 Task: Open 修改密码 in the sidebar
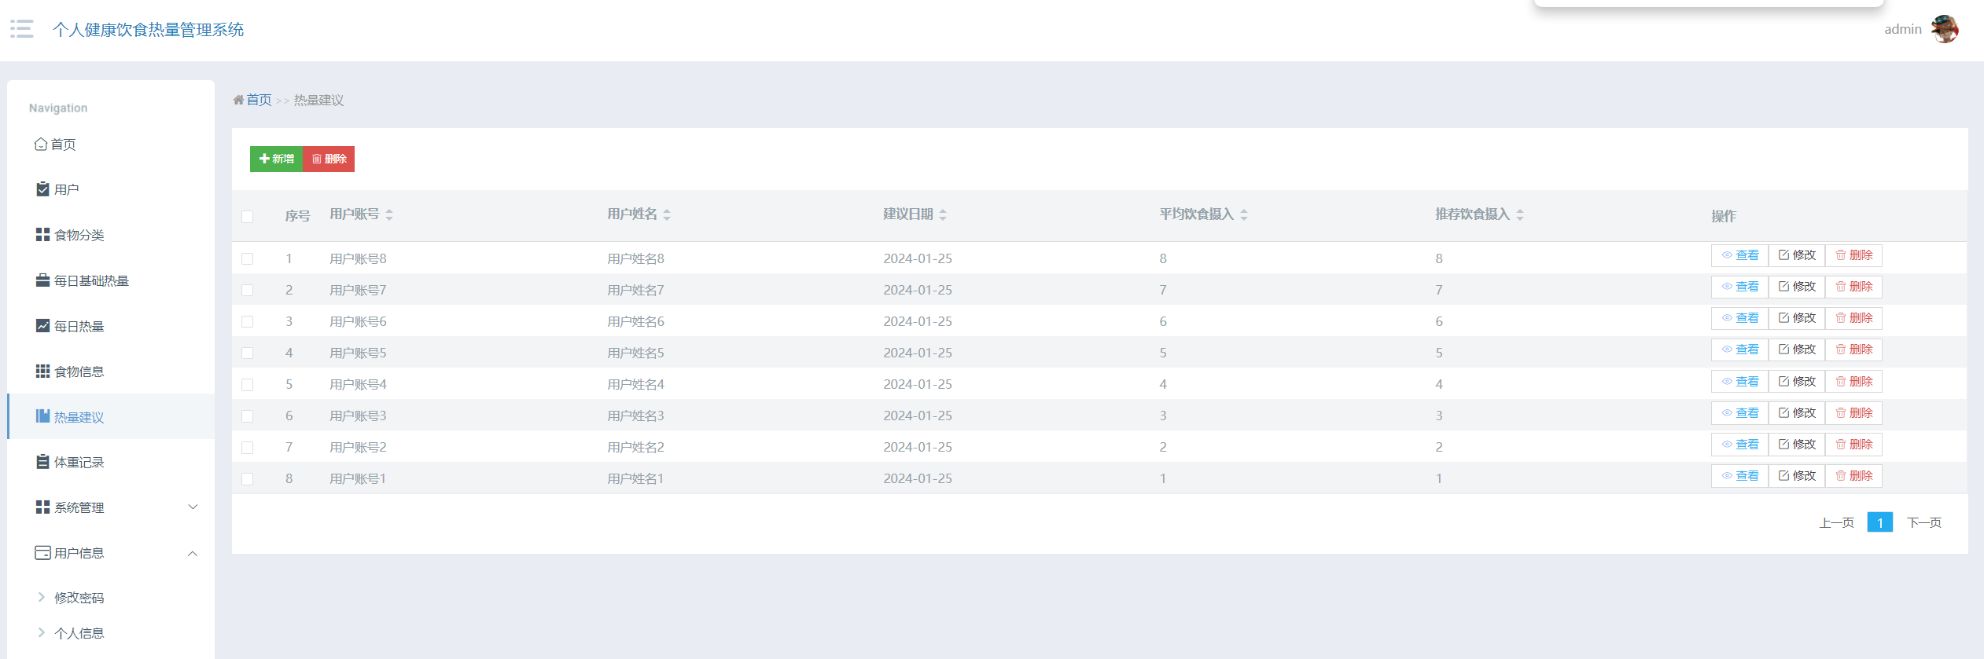click(79, 598)
